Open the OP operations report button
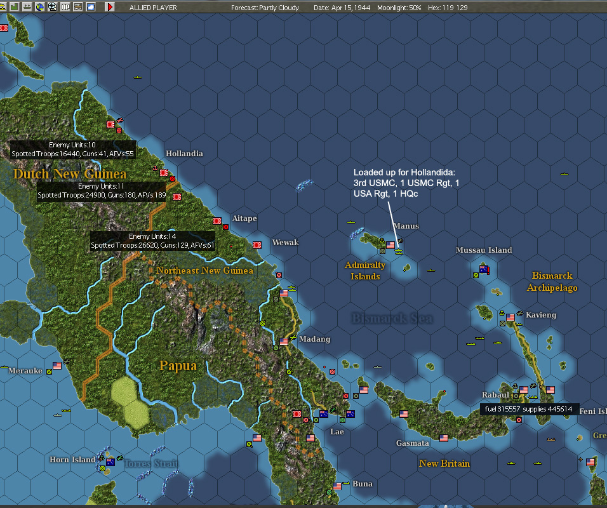 pos(65,7)
